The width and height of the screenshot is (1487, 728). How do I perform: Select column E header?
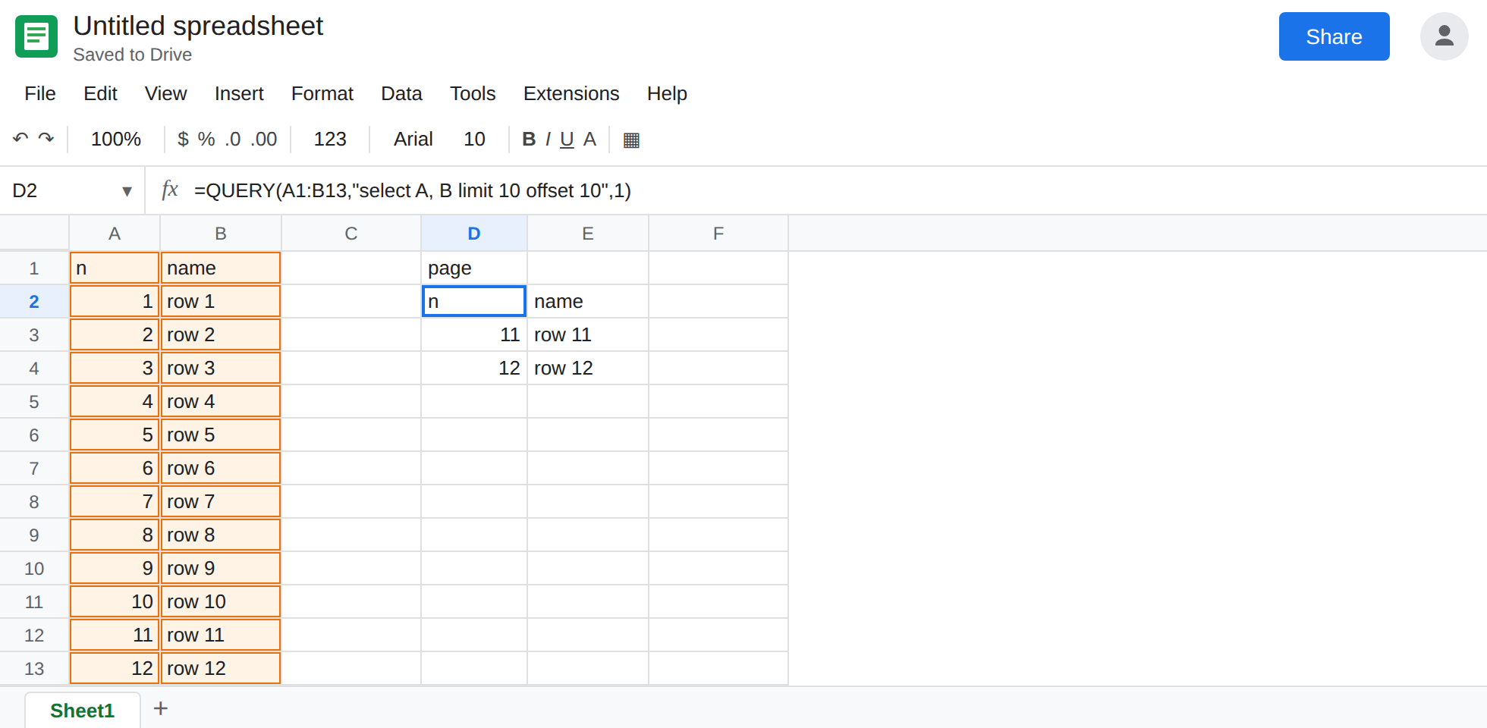pyautogui.click(x=588, y=234)
